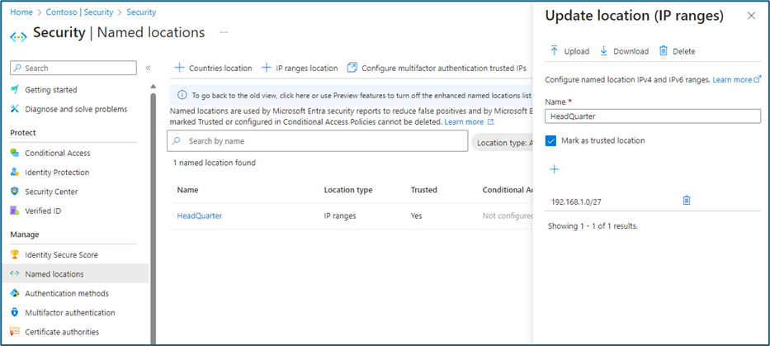Open the Location type filter

pyautogui.click(x=503, y=142)
